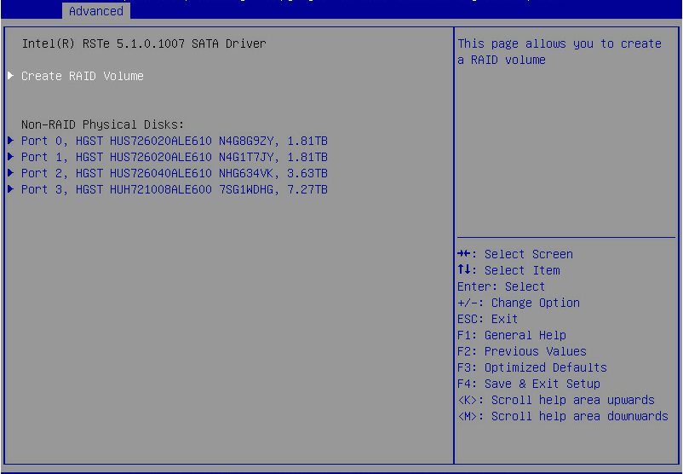Click the triangle arrow beside Port 0
This screenshot has height=474, width=683.
(x=11, y=141)
